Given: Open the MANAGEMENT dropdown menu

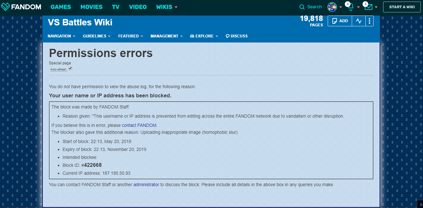Looking at the screenshot, I should pyautogui.click(x=167, y=36).
